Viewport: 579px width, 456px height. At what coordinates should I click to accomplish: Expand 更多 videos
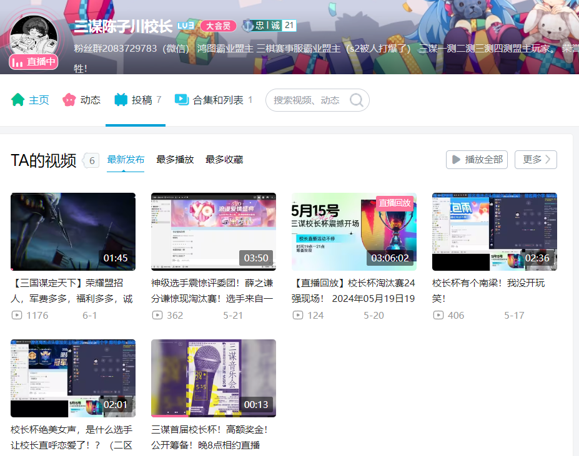click(536, 160)
